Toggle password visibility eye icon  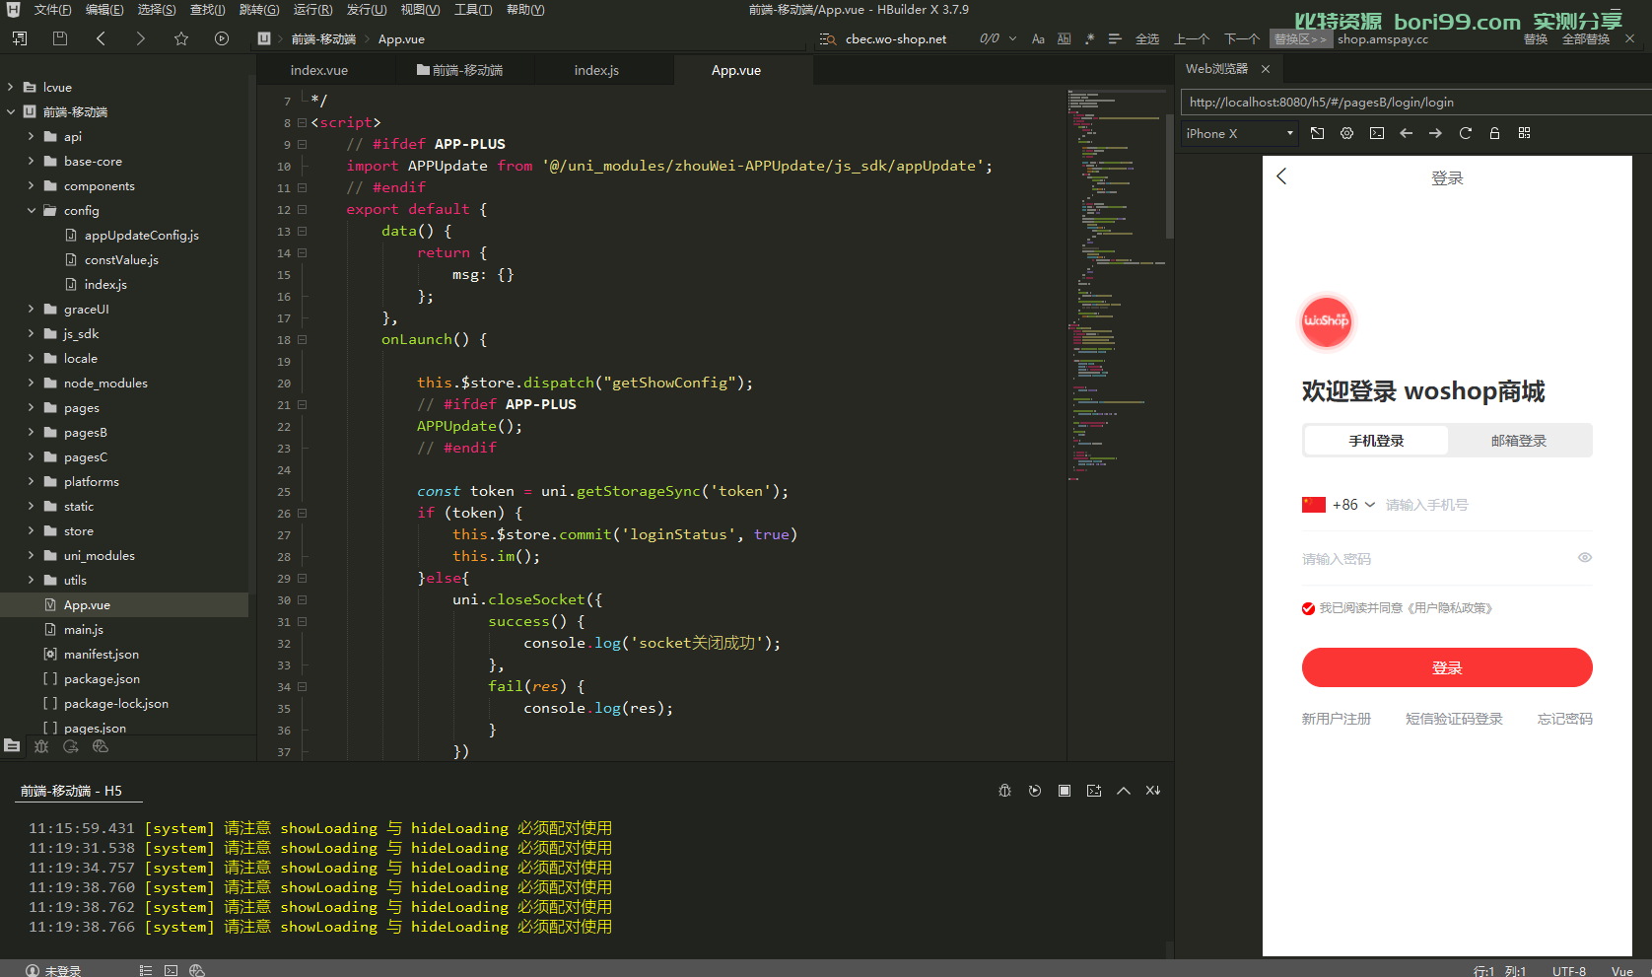pyautogui.click(x=1585, y=558)
